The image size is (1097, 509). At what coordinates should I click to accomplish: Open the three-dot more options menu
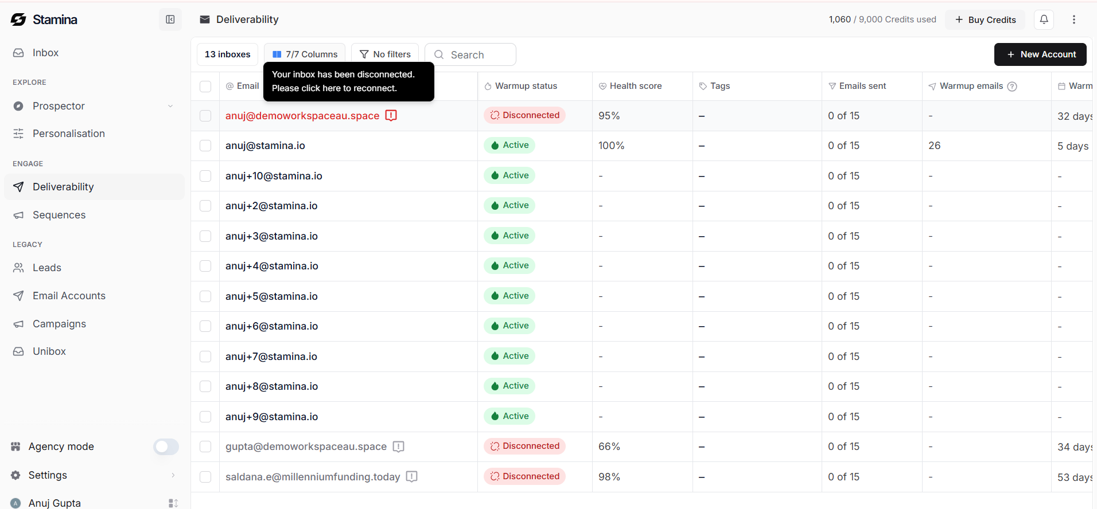coord(1074,19)
